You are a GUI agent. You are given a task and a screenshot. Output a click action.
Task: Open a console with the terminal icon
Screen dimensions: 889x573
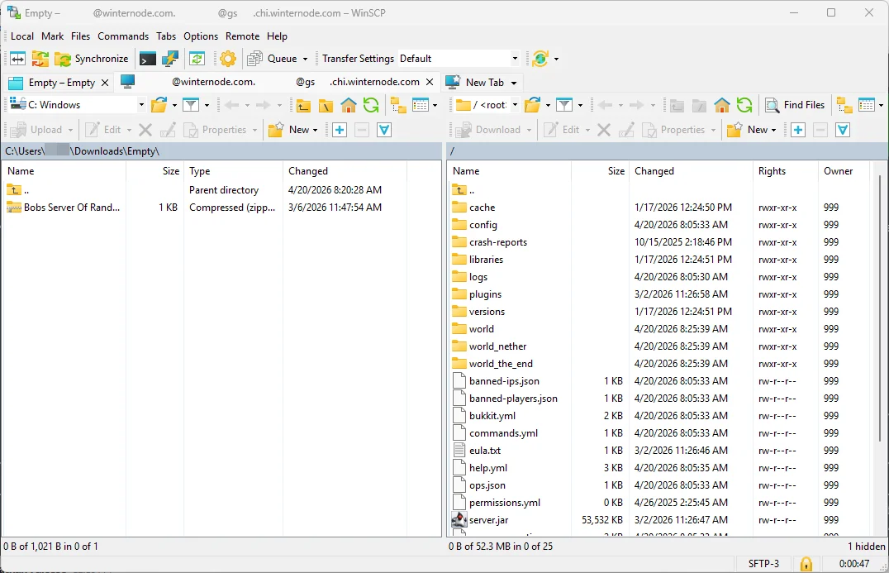coord(147,59)
